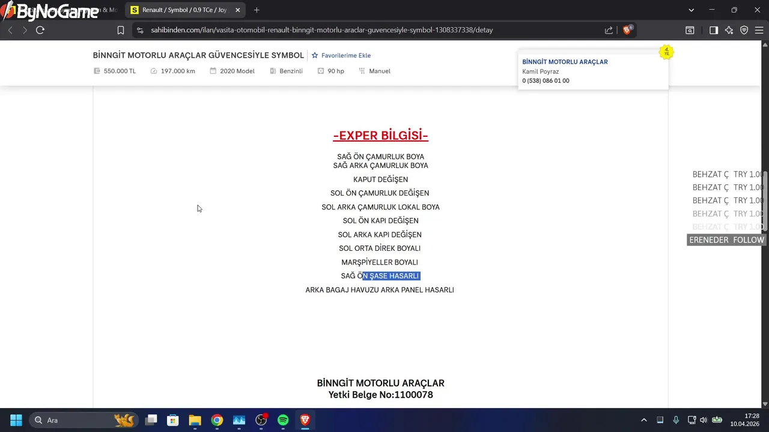Open the Photos app from the taskbar
769x432 pixels.
tap(239, 420)
